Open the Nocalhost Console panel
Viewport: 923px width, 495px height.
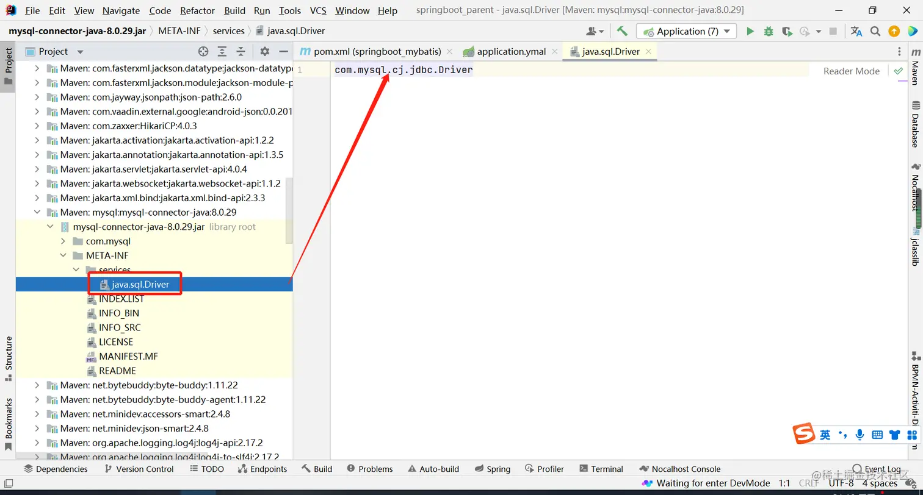[679, 469]
